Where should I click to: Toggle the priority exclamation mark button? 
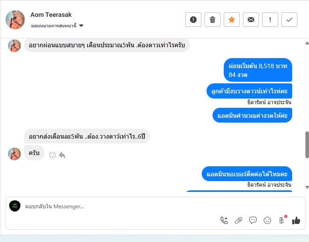coord(270,20)
